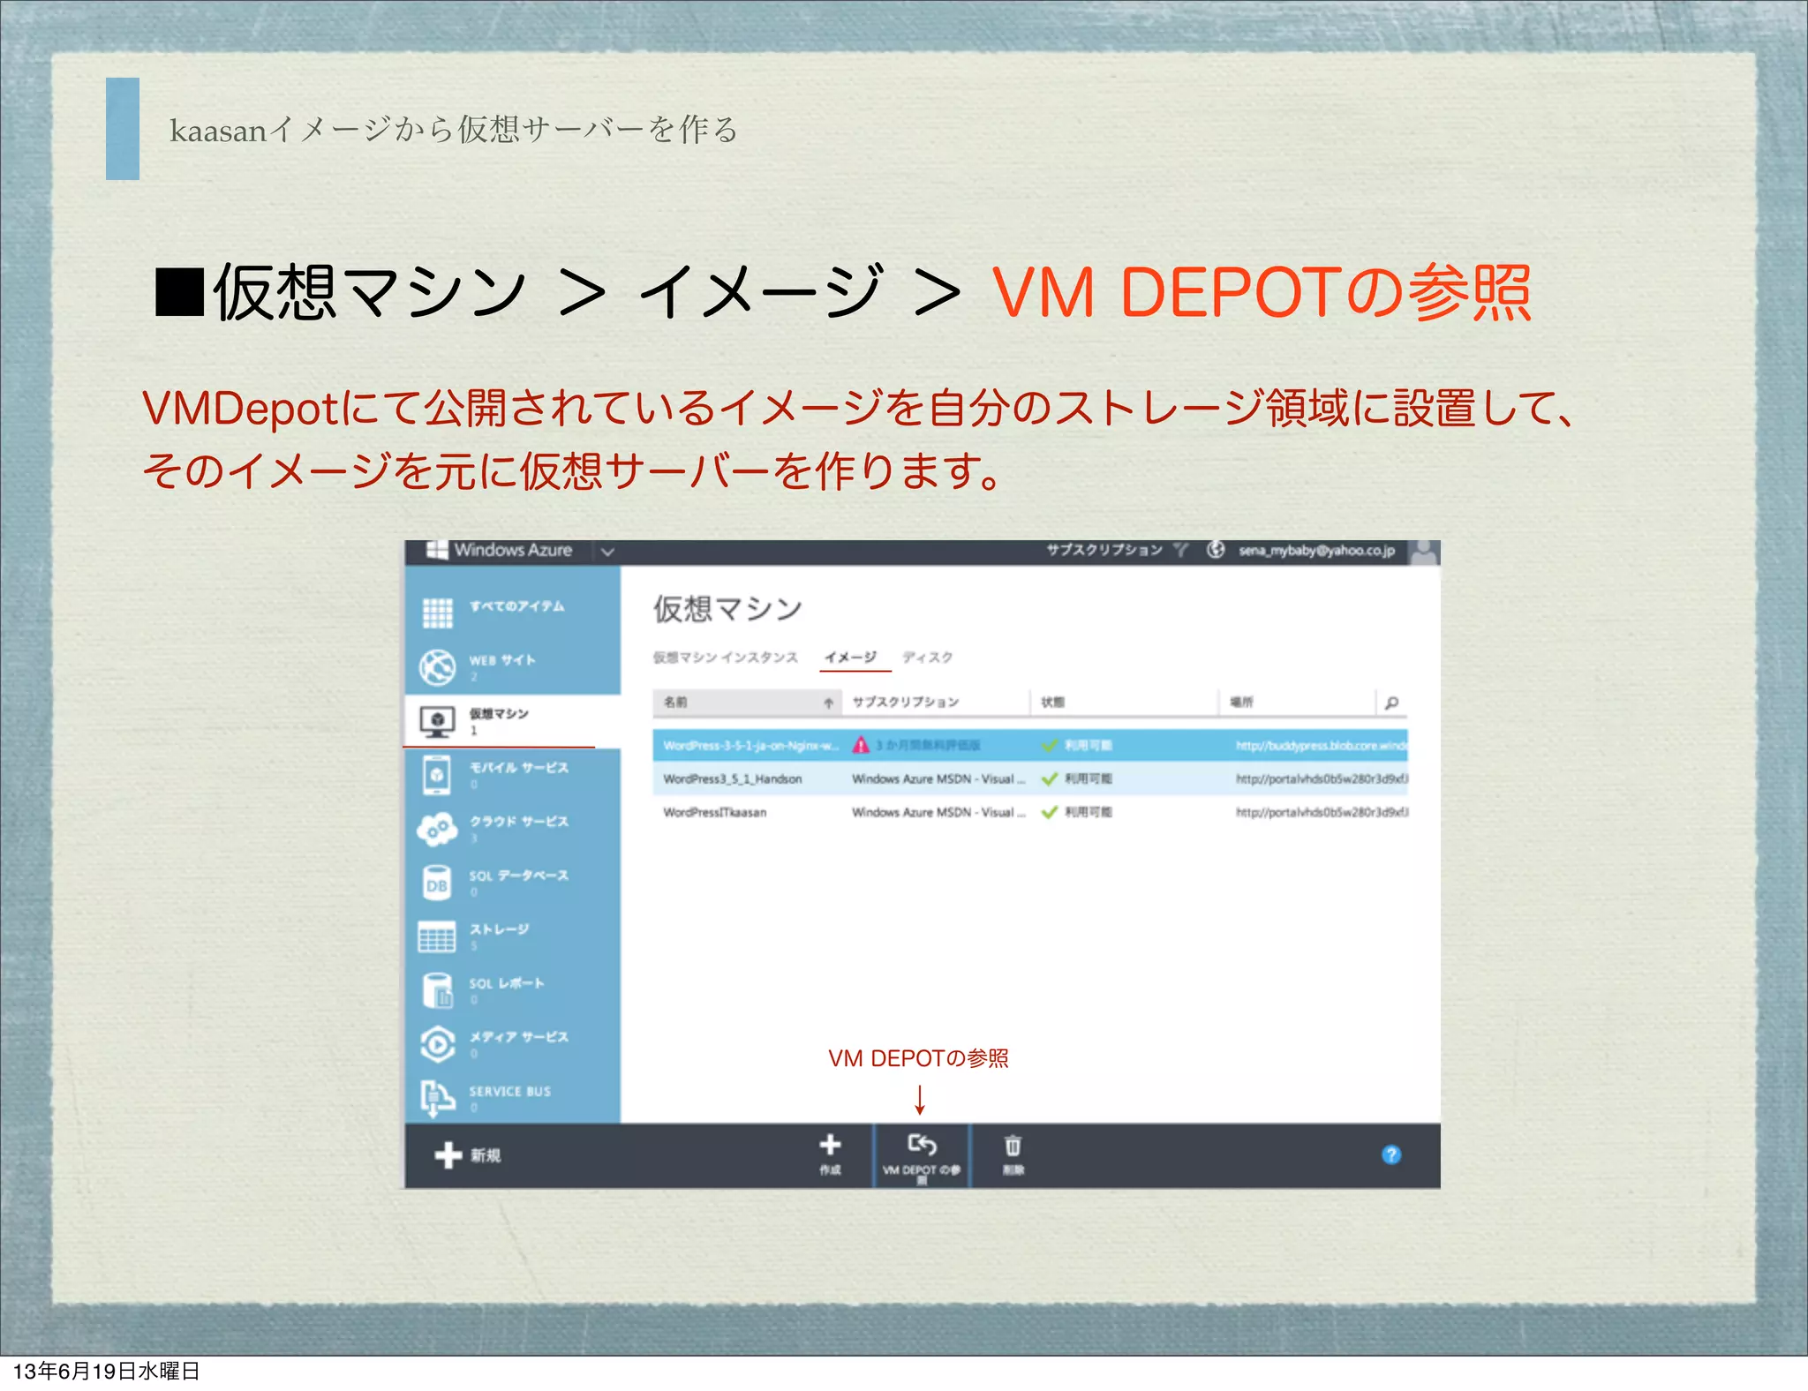Open WEB サイト sidebar icon
Screen dimensions: 1808x1391
point(437,667)
